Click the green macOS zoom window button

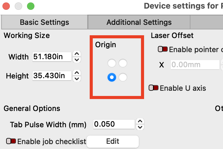30,6
